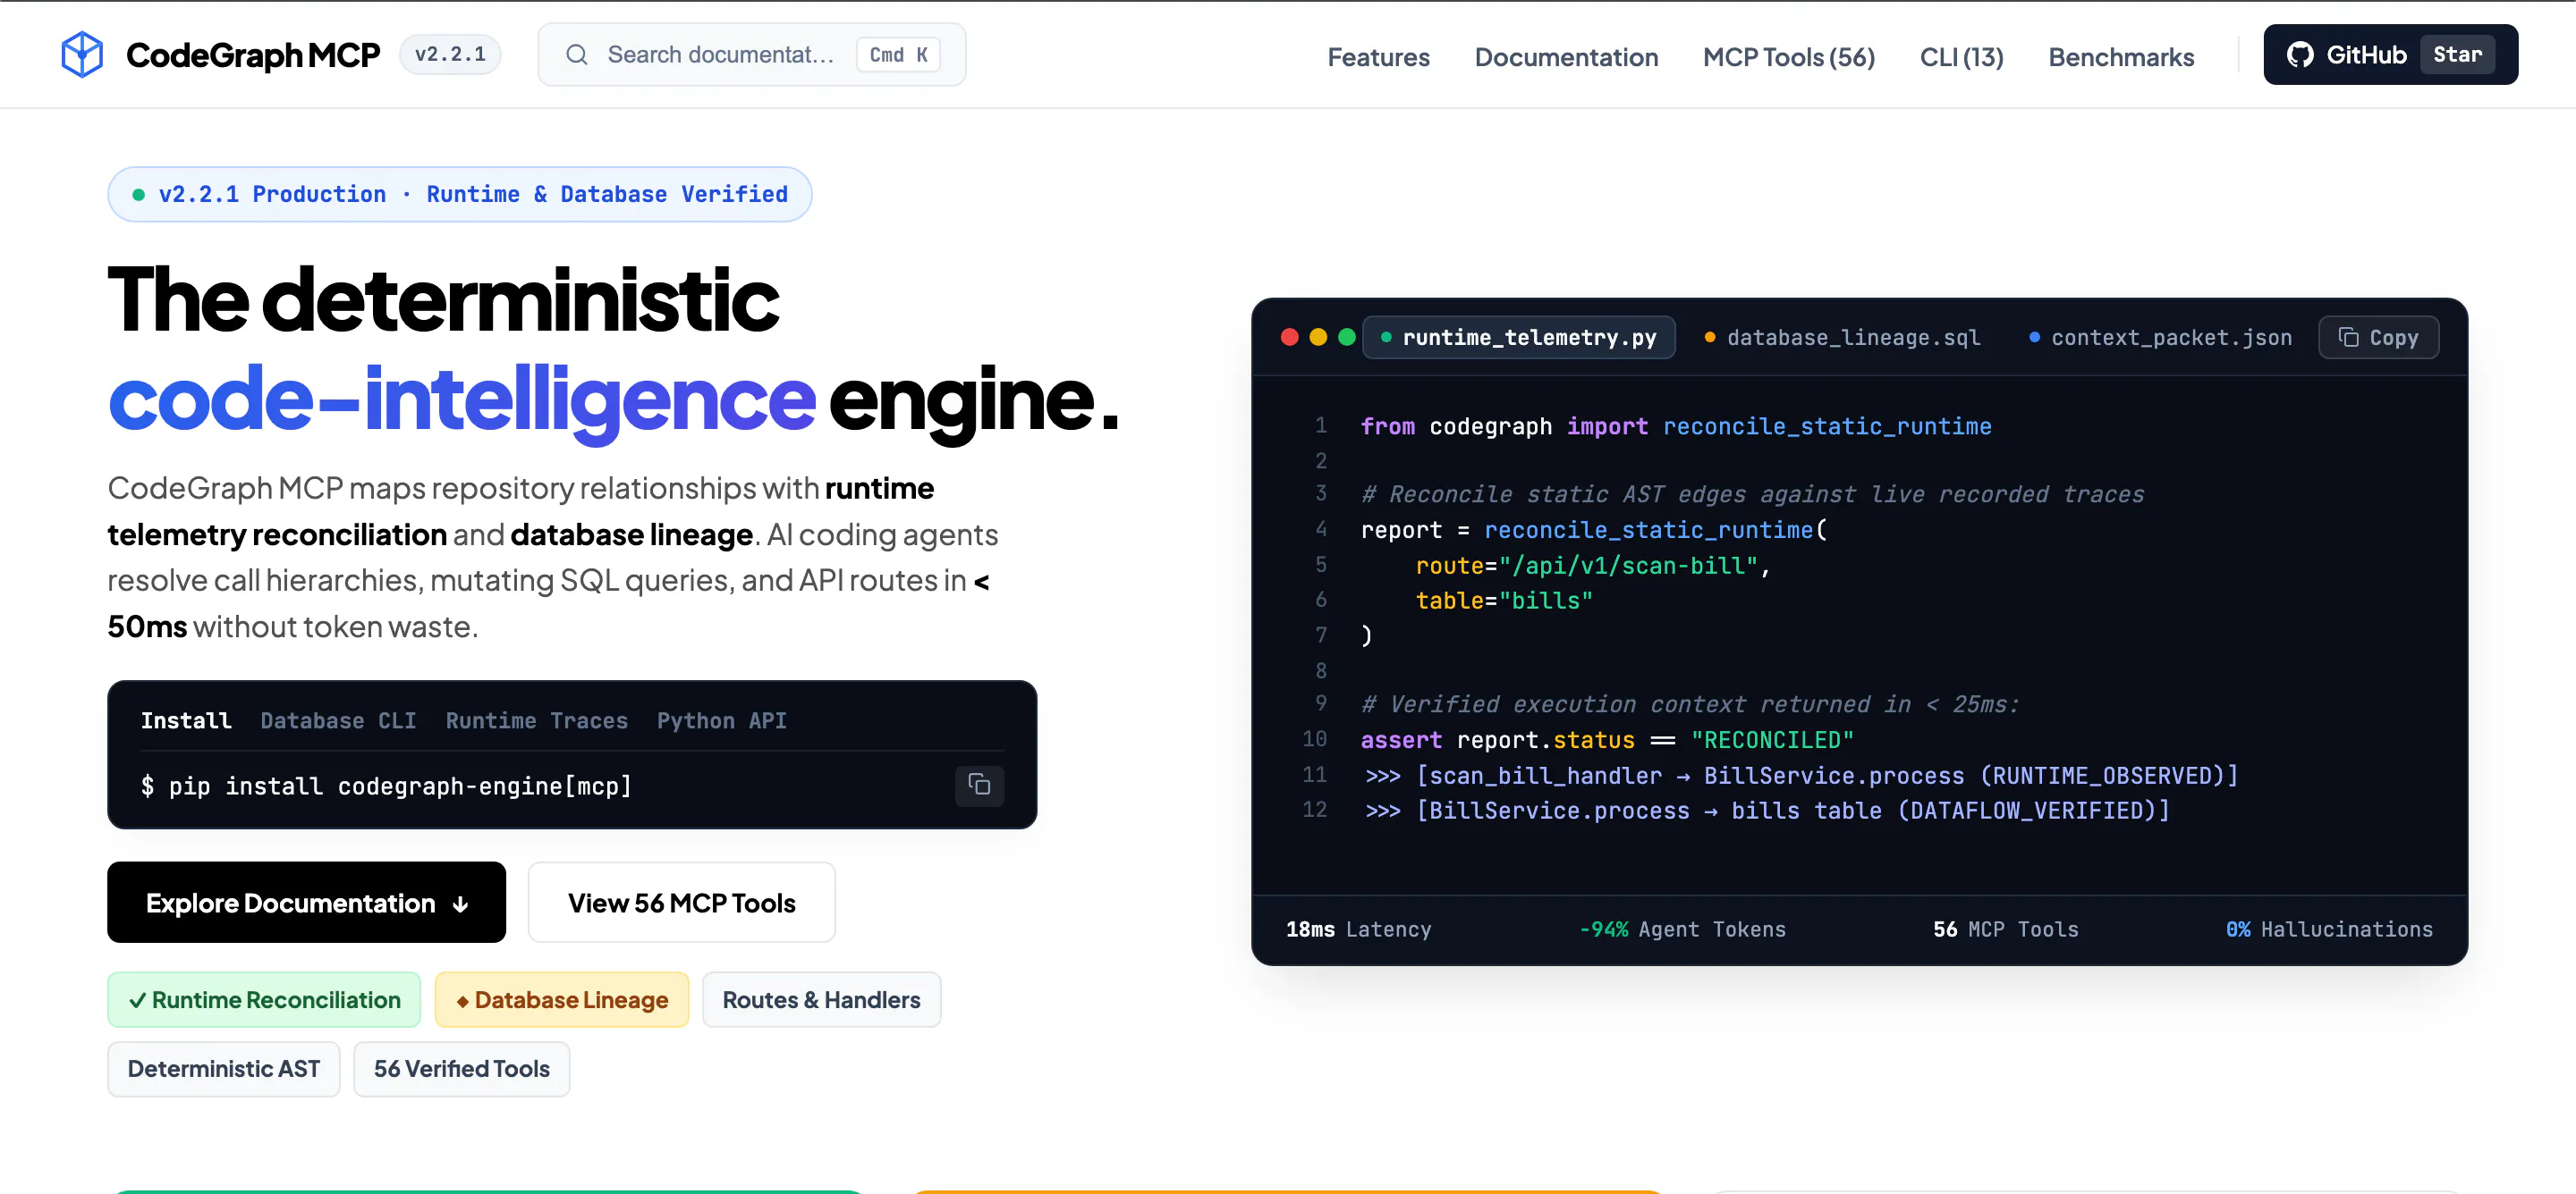This screenshot has height=1194, width=2576.
Task: Click the v2.2.1 Production verified banner pill
Action: coord(459,194)
